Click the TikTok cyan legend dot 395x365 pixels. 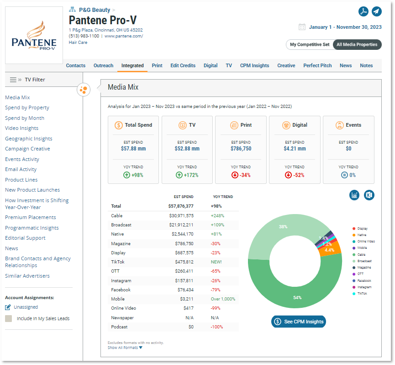(354, 293)
